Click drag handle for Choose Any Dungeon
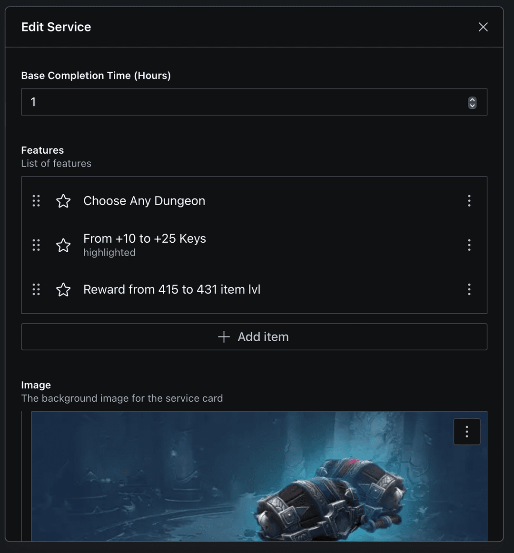 click(x=36, y=201)
